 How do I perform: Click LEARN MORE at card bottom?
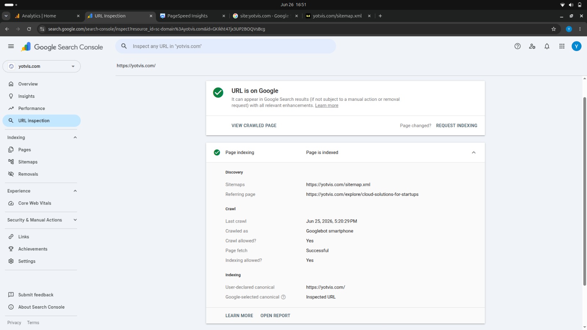[x=239, y=316]
